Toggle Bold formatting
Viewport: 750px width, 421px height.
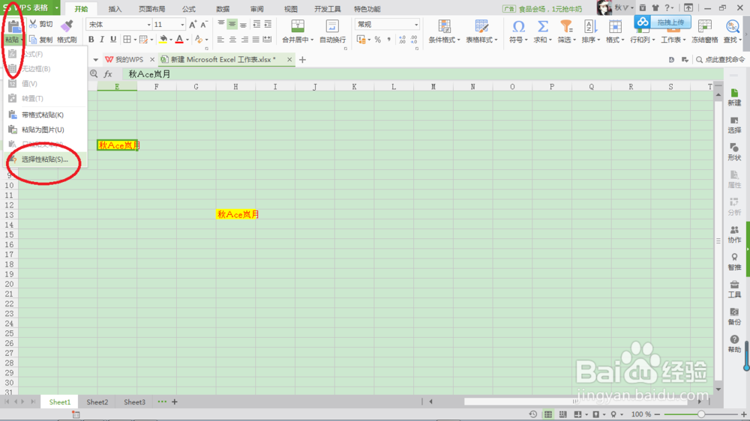pos(91,39)
